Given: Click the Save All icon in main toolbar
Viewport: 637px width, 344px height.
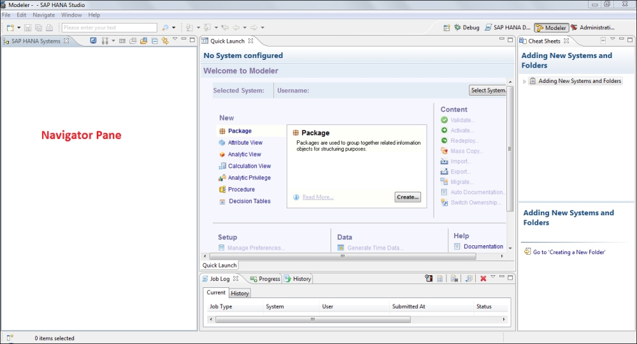Looking at the screenshot, I should [x=39, y=27].
